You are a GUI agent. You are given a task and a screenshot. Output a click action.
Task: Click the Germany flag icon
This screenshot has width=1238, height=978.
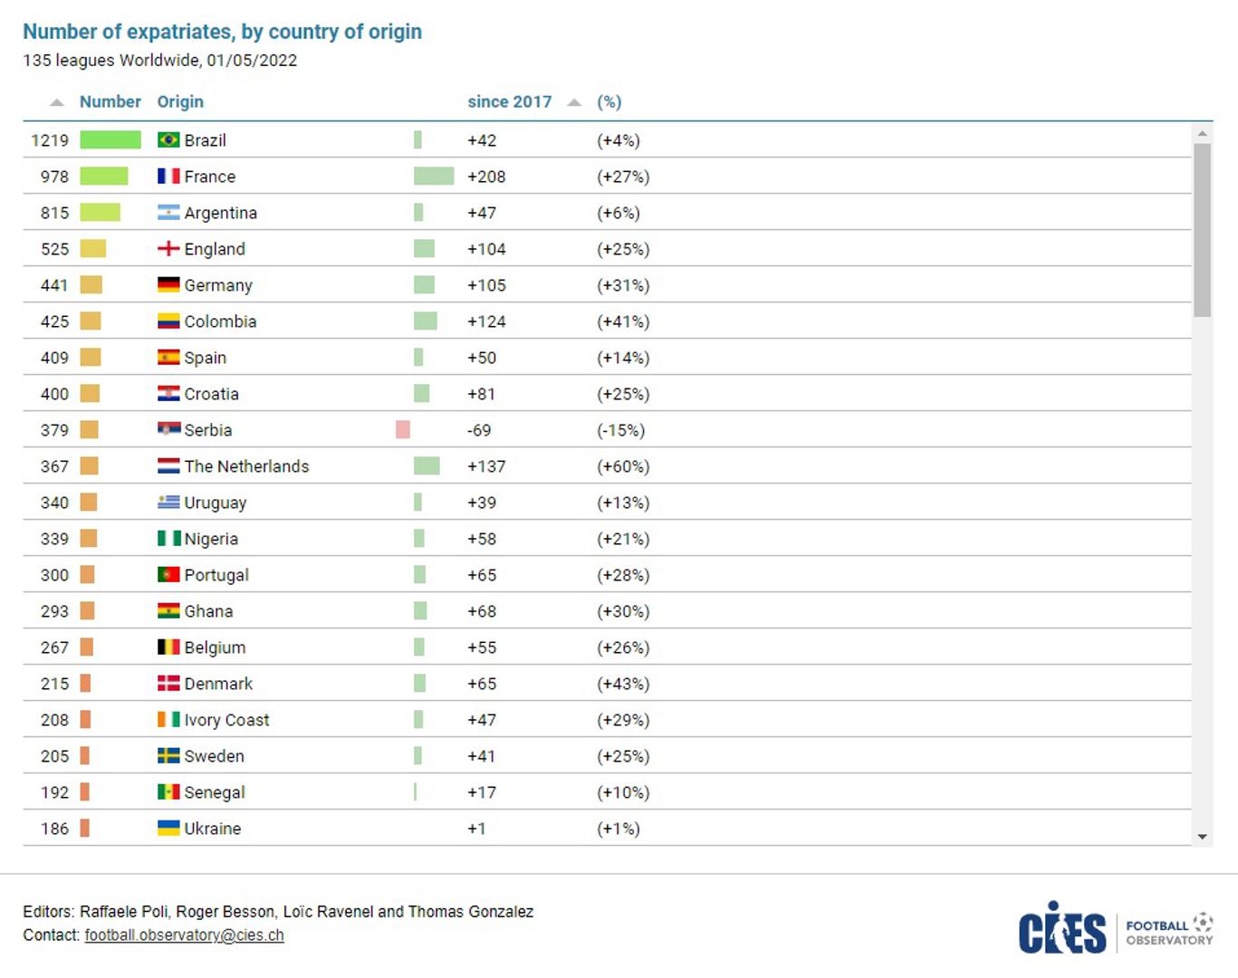pos(168,285)
